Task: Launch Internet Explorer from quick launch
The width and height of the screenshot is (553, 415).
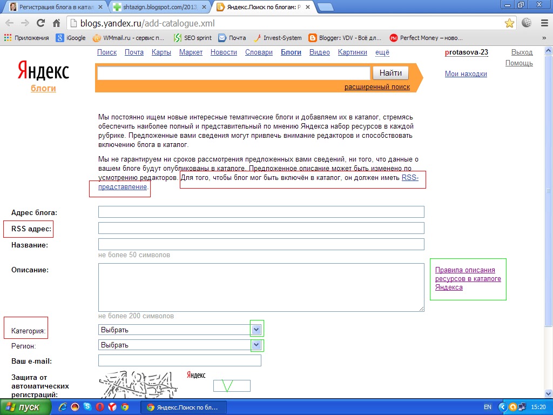Action: pyautogui.click(x=63, y=407)
